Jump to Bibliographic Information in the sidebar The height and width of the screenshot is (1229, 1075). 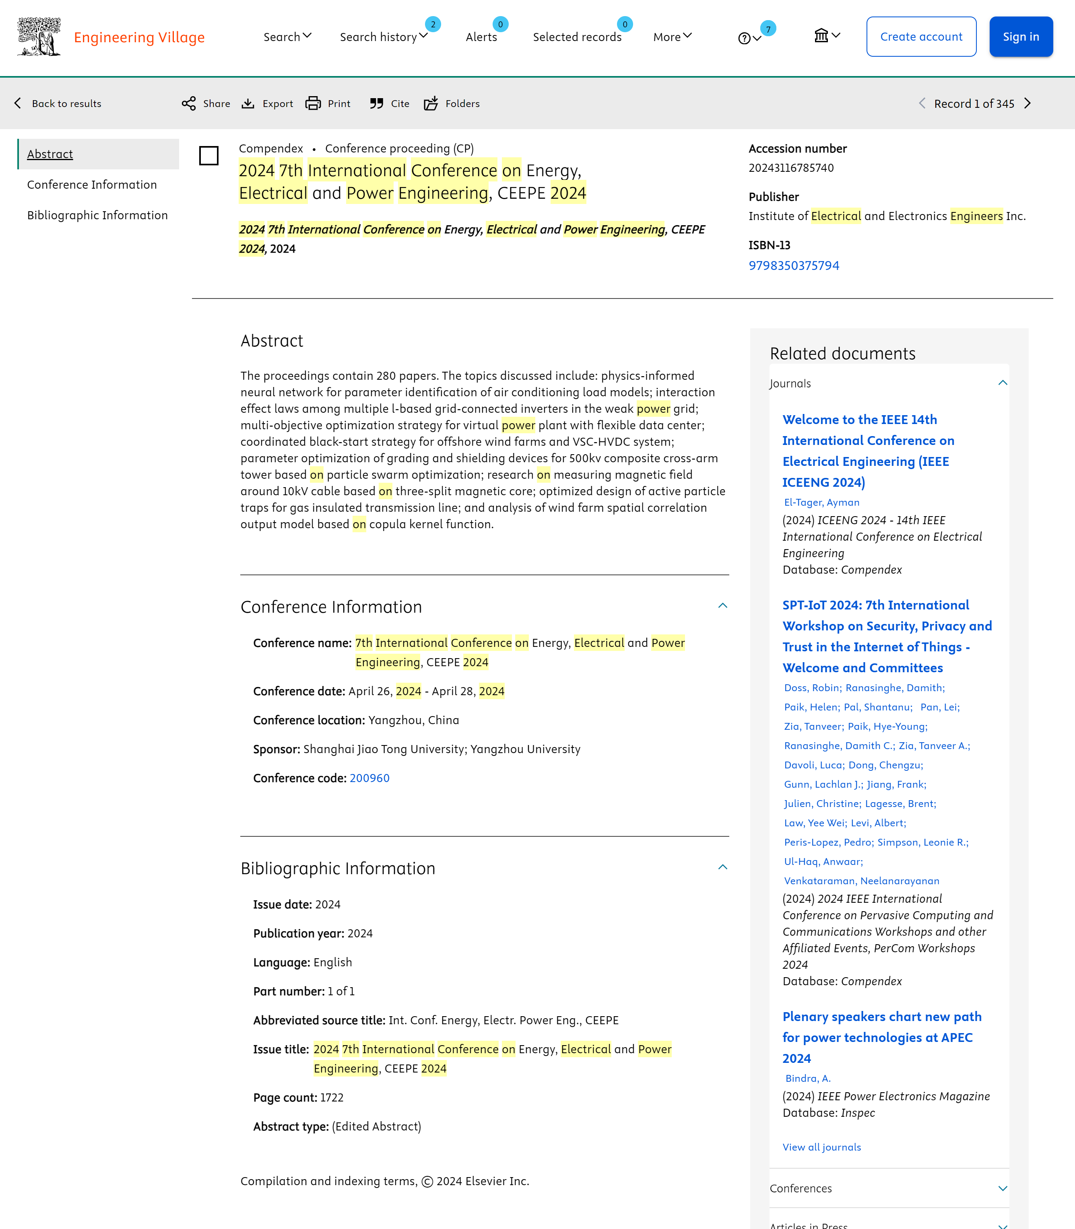[97, 215]
